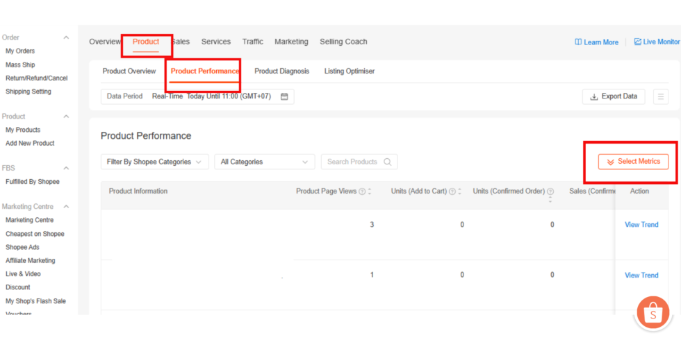Switch to the Product tab
The width and height of the screenshot is (681, 340).
[146, 42]
